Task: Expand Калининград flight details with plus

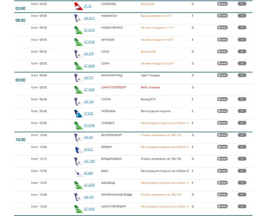Action: [x=242, y=75]
